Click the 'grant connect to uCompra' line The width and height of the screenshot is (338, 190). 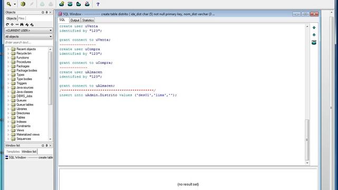pyautogui.click(x=86, y=63)
